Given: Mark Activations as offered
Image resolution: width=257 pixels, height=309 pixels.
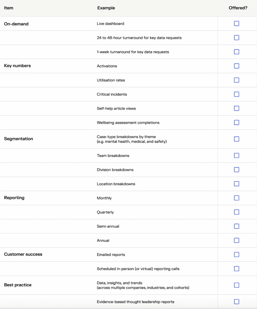Looking at the screenshot, I should 236,66.
